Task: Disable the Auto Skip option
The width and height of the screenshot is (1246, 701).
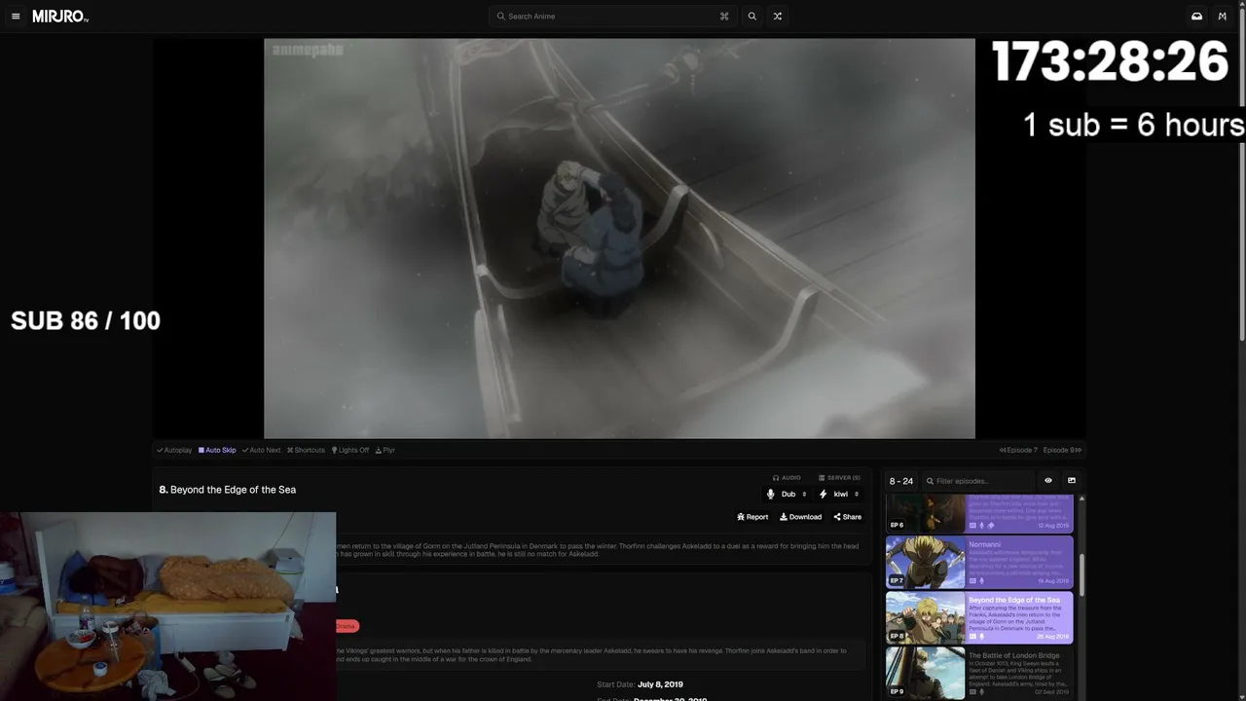Action: [x=217, y=450]
